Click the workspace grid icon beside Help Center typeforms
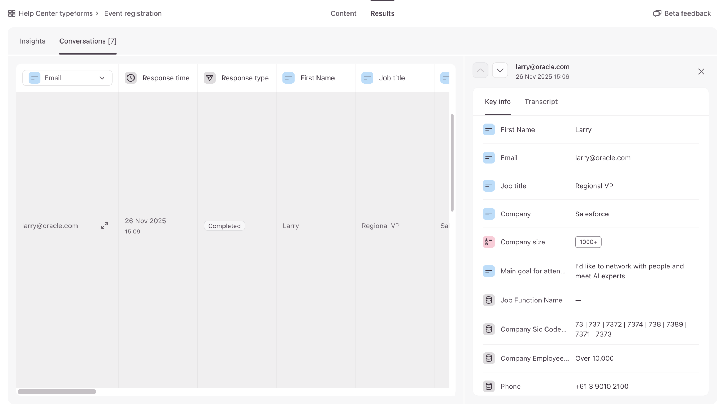 [x=12, y=13]
